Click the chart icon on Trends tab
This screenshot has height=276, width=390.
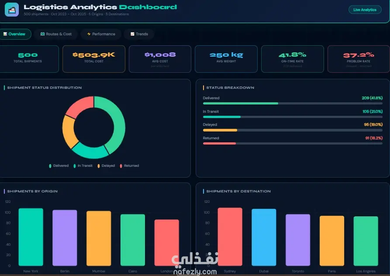pyautogui.click(x=132, y=34)
